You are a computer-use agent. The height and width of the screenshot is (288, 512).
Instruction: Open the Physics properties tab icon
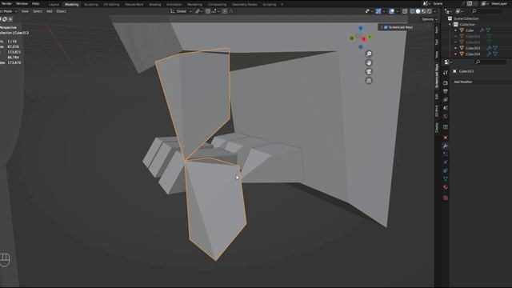(446, 162)
